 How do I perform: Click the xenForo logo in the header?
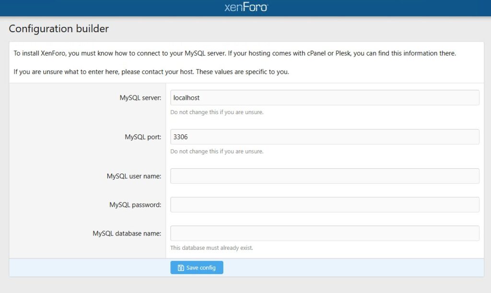(246, 8)
